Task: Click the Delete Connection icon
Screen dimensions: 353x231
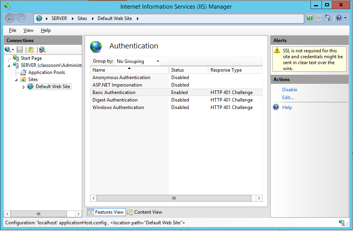Action: pos(42,50)
